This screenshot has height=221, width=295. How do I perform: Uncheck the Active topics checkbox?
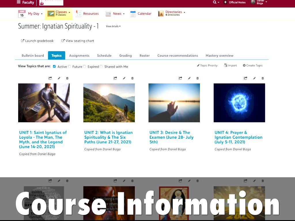pyautogui.click(x=54, y=66)
